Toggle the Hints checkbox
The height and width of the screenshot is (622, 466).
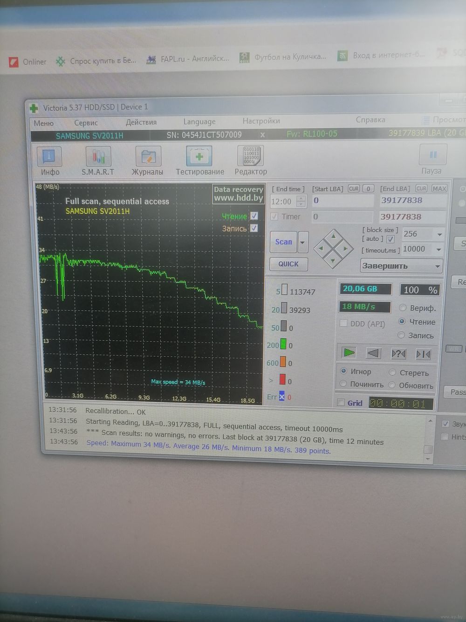445,437
